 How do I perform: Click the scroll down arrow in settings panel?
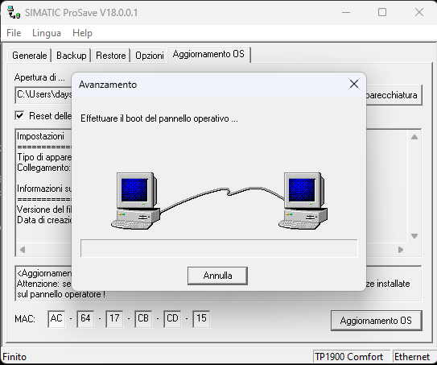(x=414, y=236)
